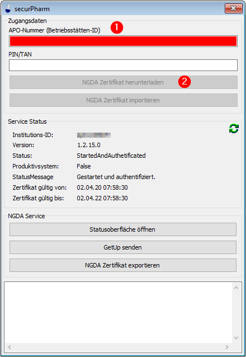Click the horizontal scrollbar right arrow
Viewport: 246px width, 357px height.
coord(227,347)
